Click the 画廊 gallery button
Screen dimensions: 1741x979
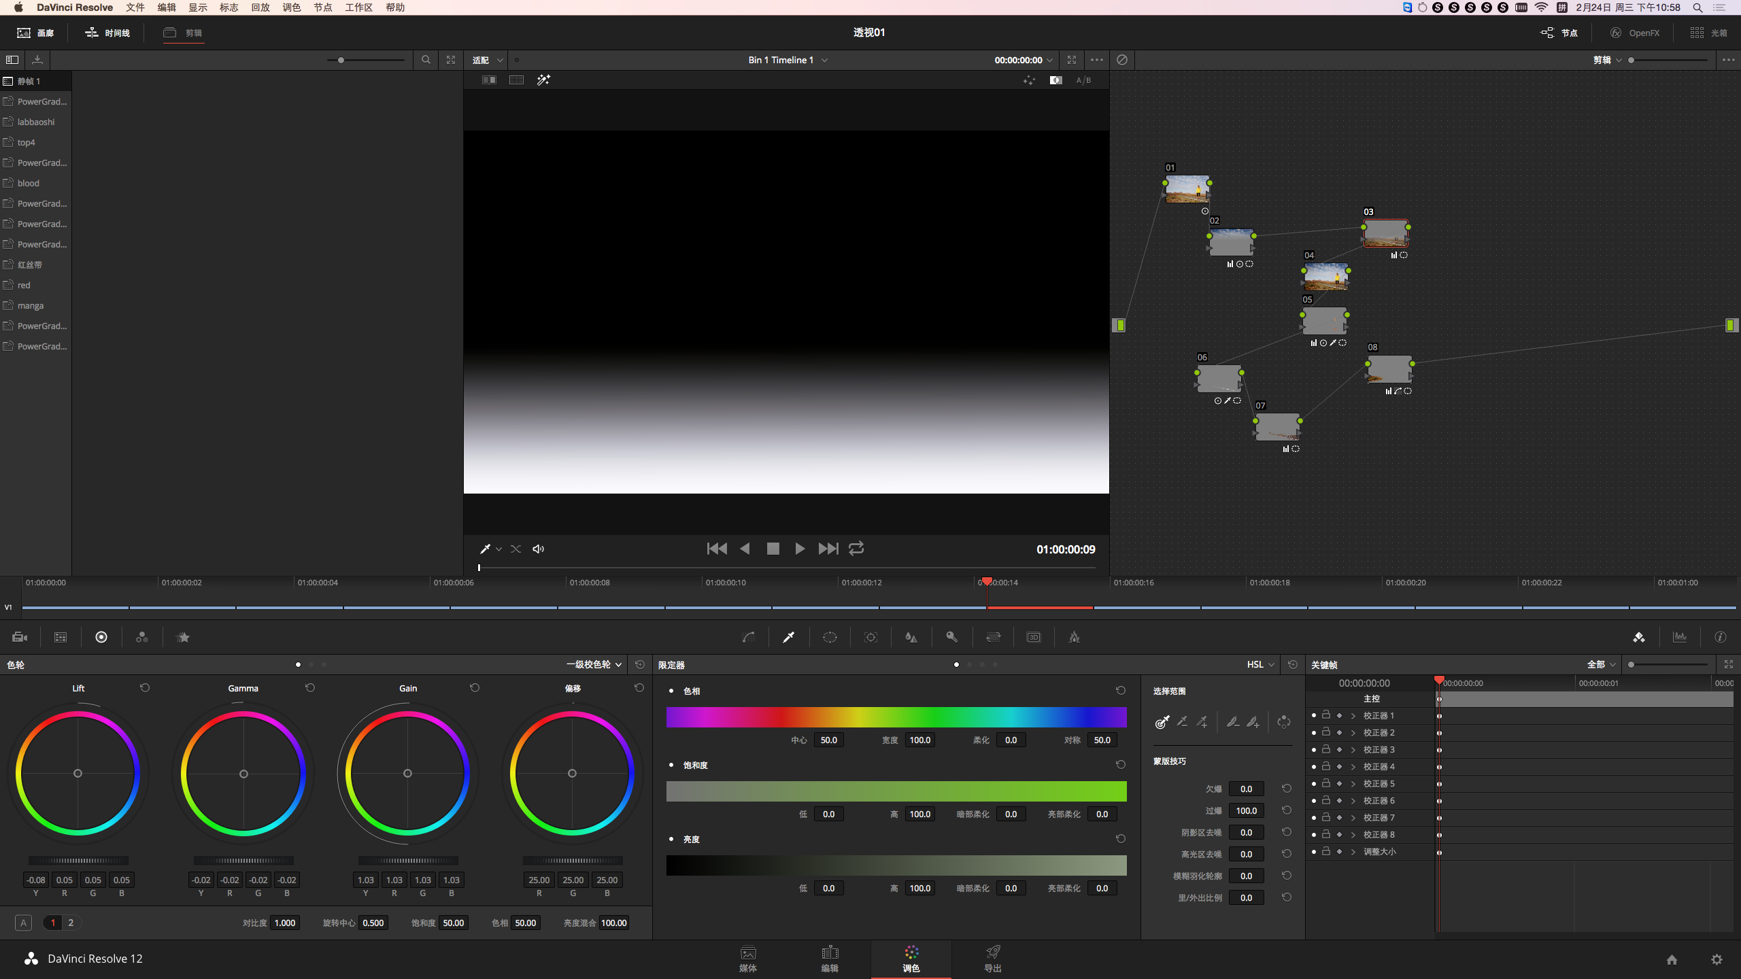(x=35, y=33)
